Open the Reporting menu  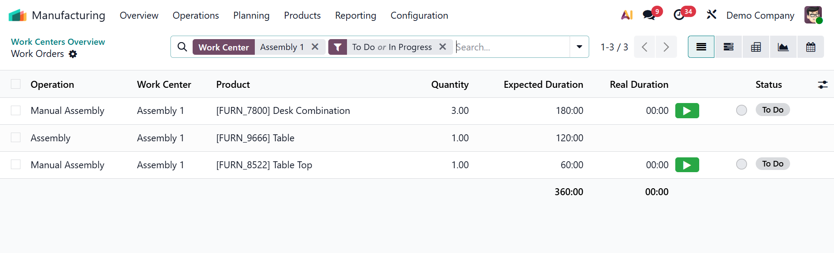click(x=355, y=15)
